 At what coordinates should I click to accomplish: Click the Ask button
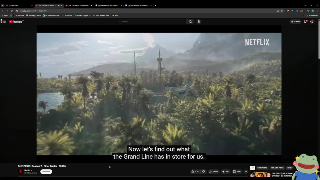(225, 171)
